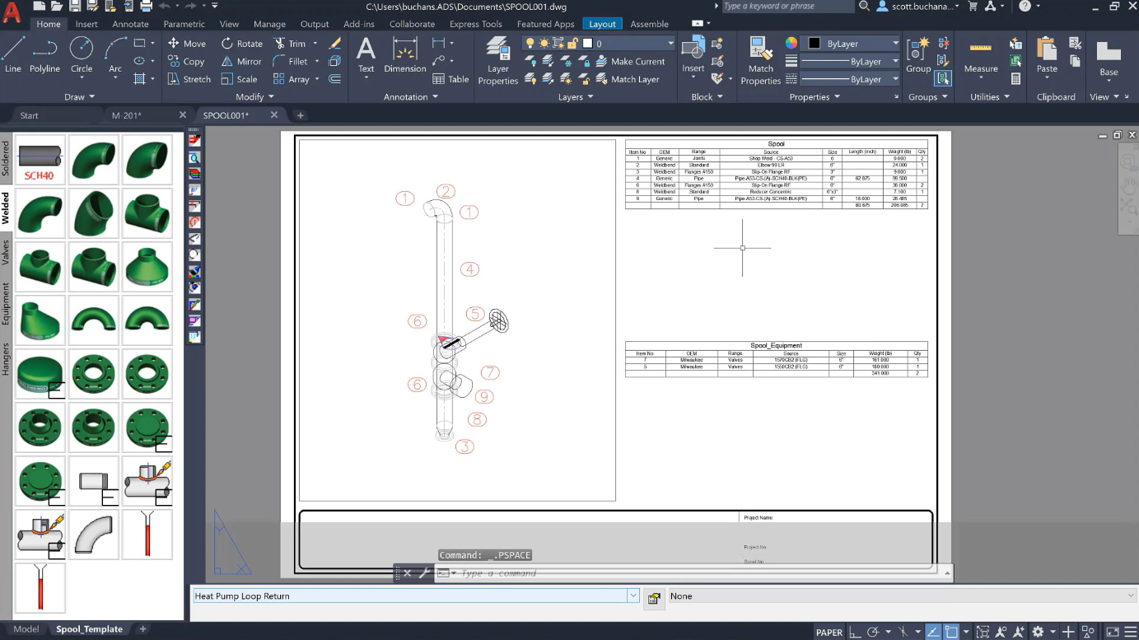This screenshot has height=640, width=1139.
Task: Select the Valves palette tab
Action: [x=6, y=252]
